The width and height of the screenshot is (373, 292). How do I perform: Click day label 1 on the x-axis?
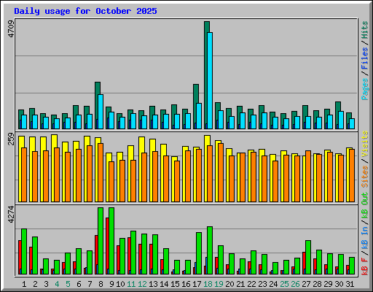[24, 284]
